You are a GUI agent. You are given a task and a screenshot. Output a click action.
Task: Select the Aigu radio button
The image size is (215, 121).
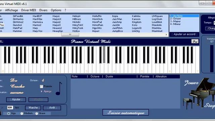(x=9, y=114)
